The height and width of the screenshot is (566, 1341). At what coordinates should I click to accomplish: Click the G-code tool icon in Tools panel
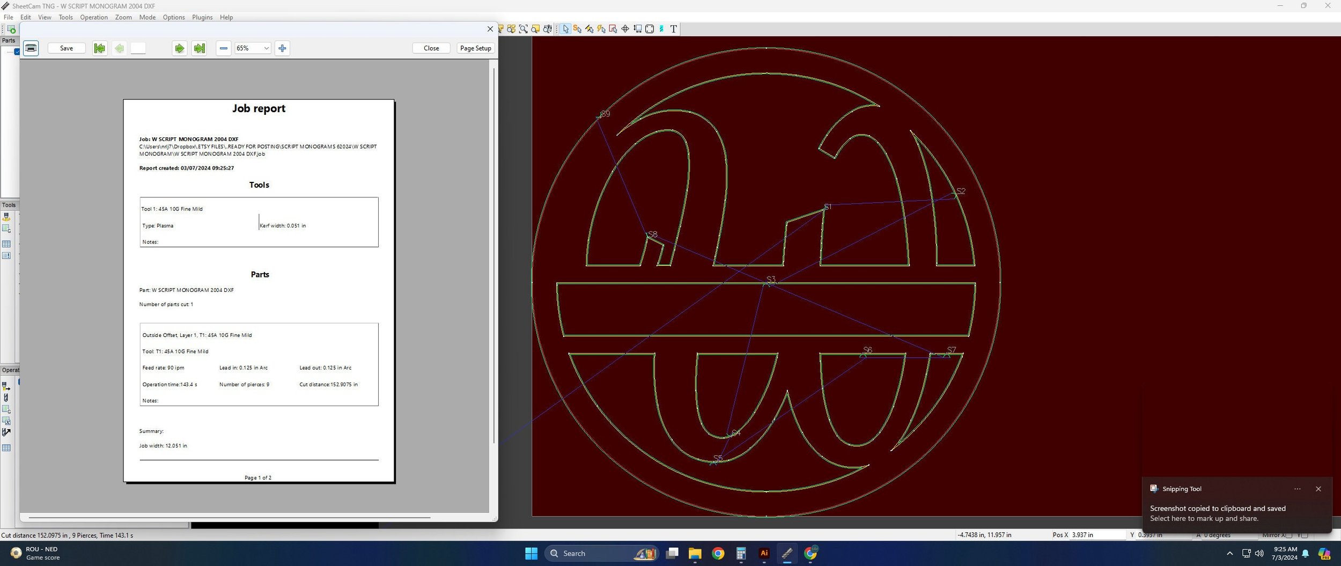pyautogui.click(x=6, y=229)
